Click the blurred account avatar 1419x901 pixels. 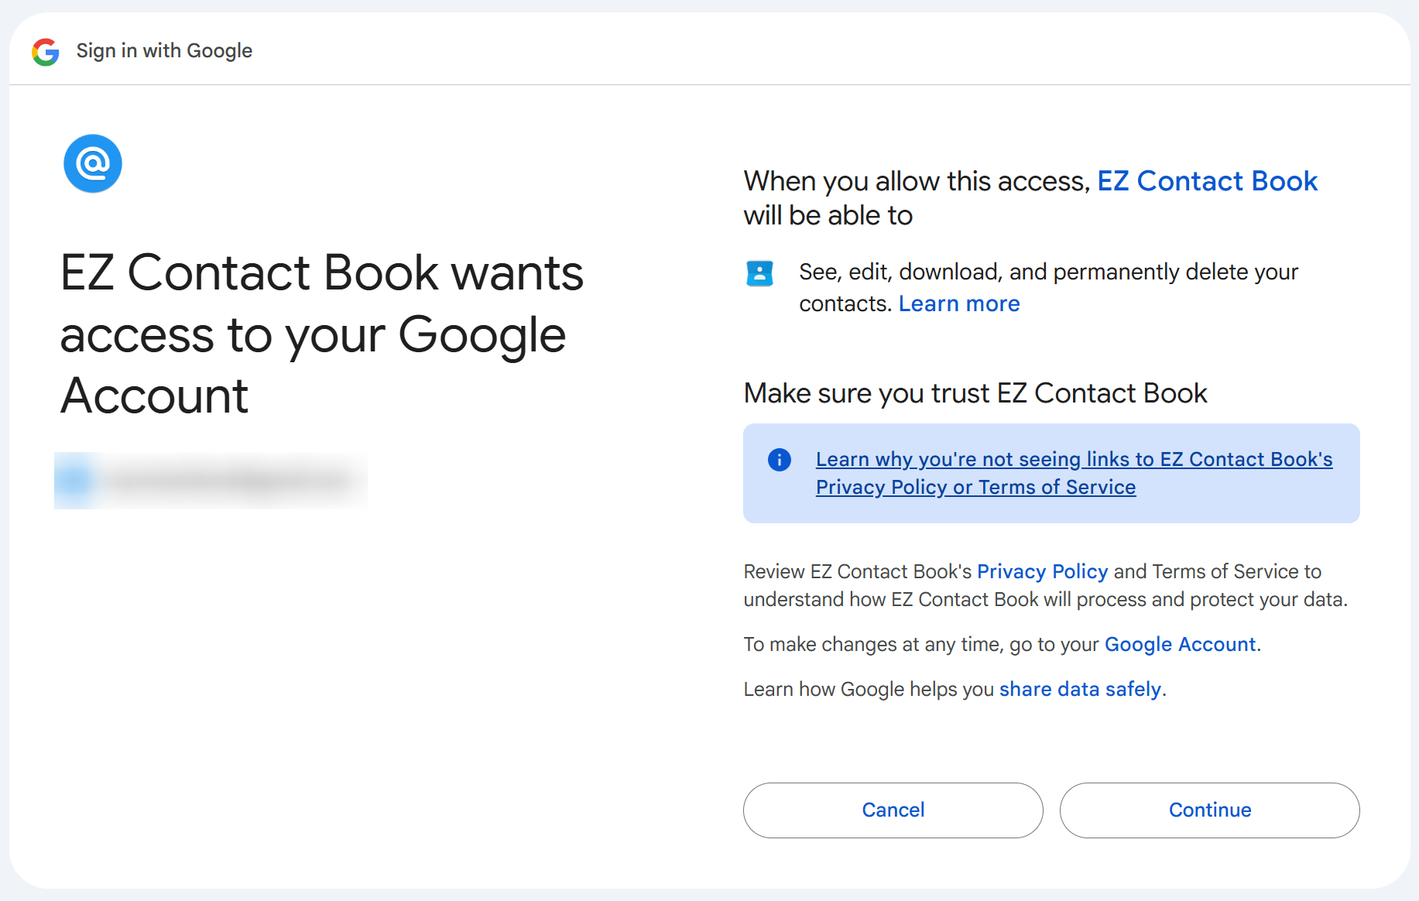pyautogui.click(x=74, y=480)
